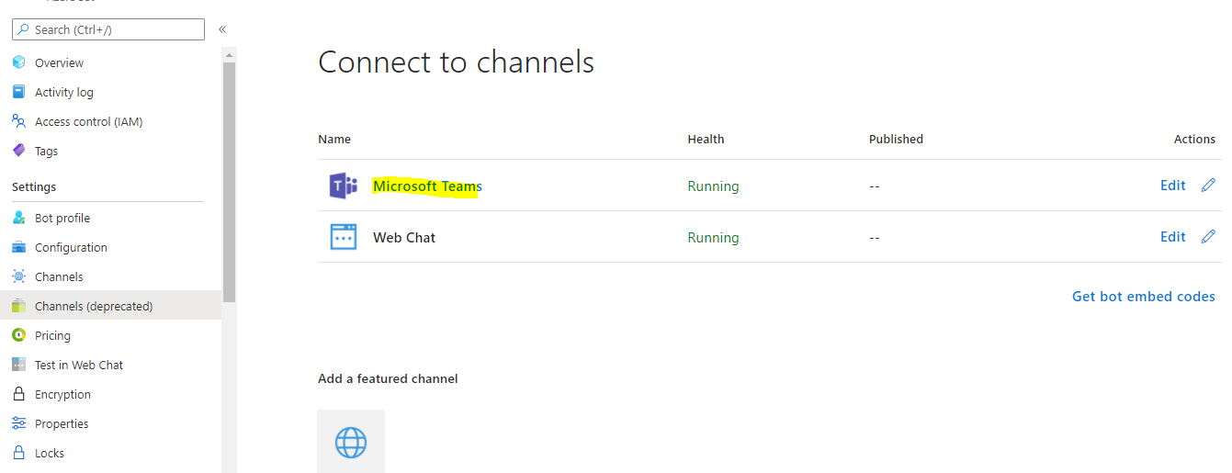Click pencil icon in Web Chat row
The width and height of the screenshot is (1232, 473).
tap(1208, 237)
